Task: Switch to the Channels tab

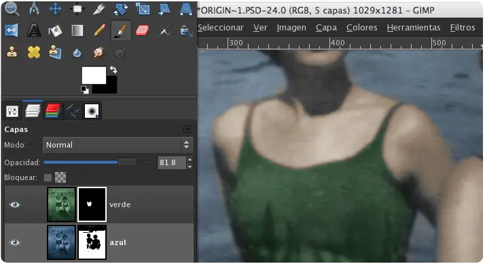Action: click(x=52, y=111)
